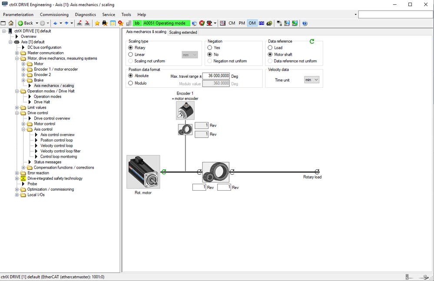This screenshot has height=281, width=434.
Task: Click the globe refresh icon after Operating mode
Action: coord(194,23)
